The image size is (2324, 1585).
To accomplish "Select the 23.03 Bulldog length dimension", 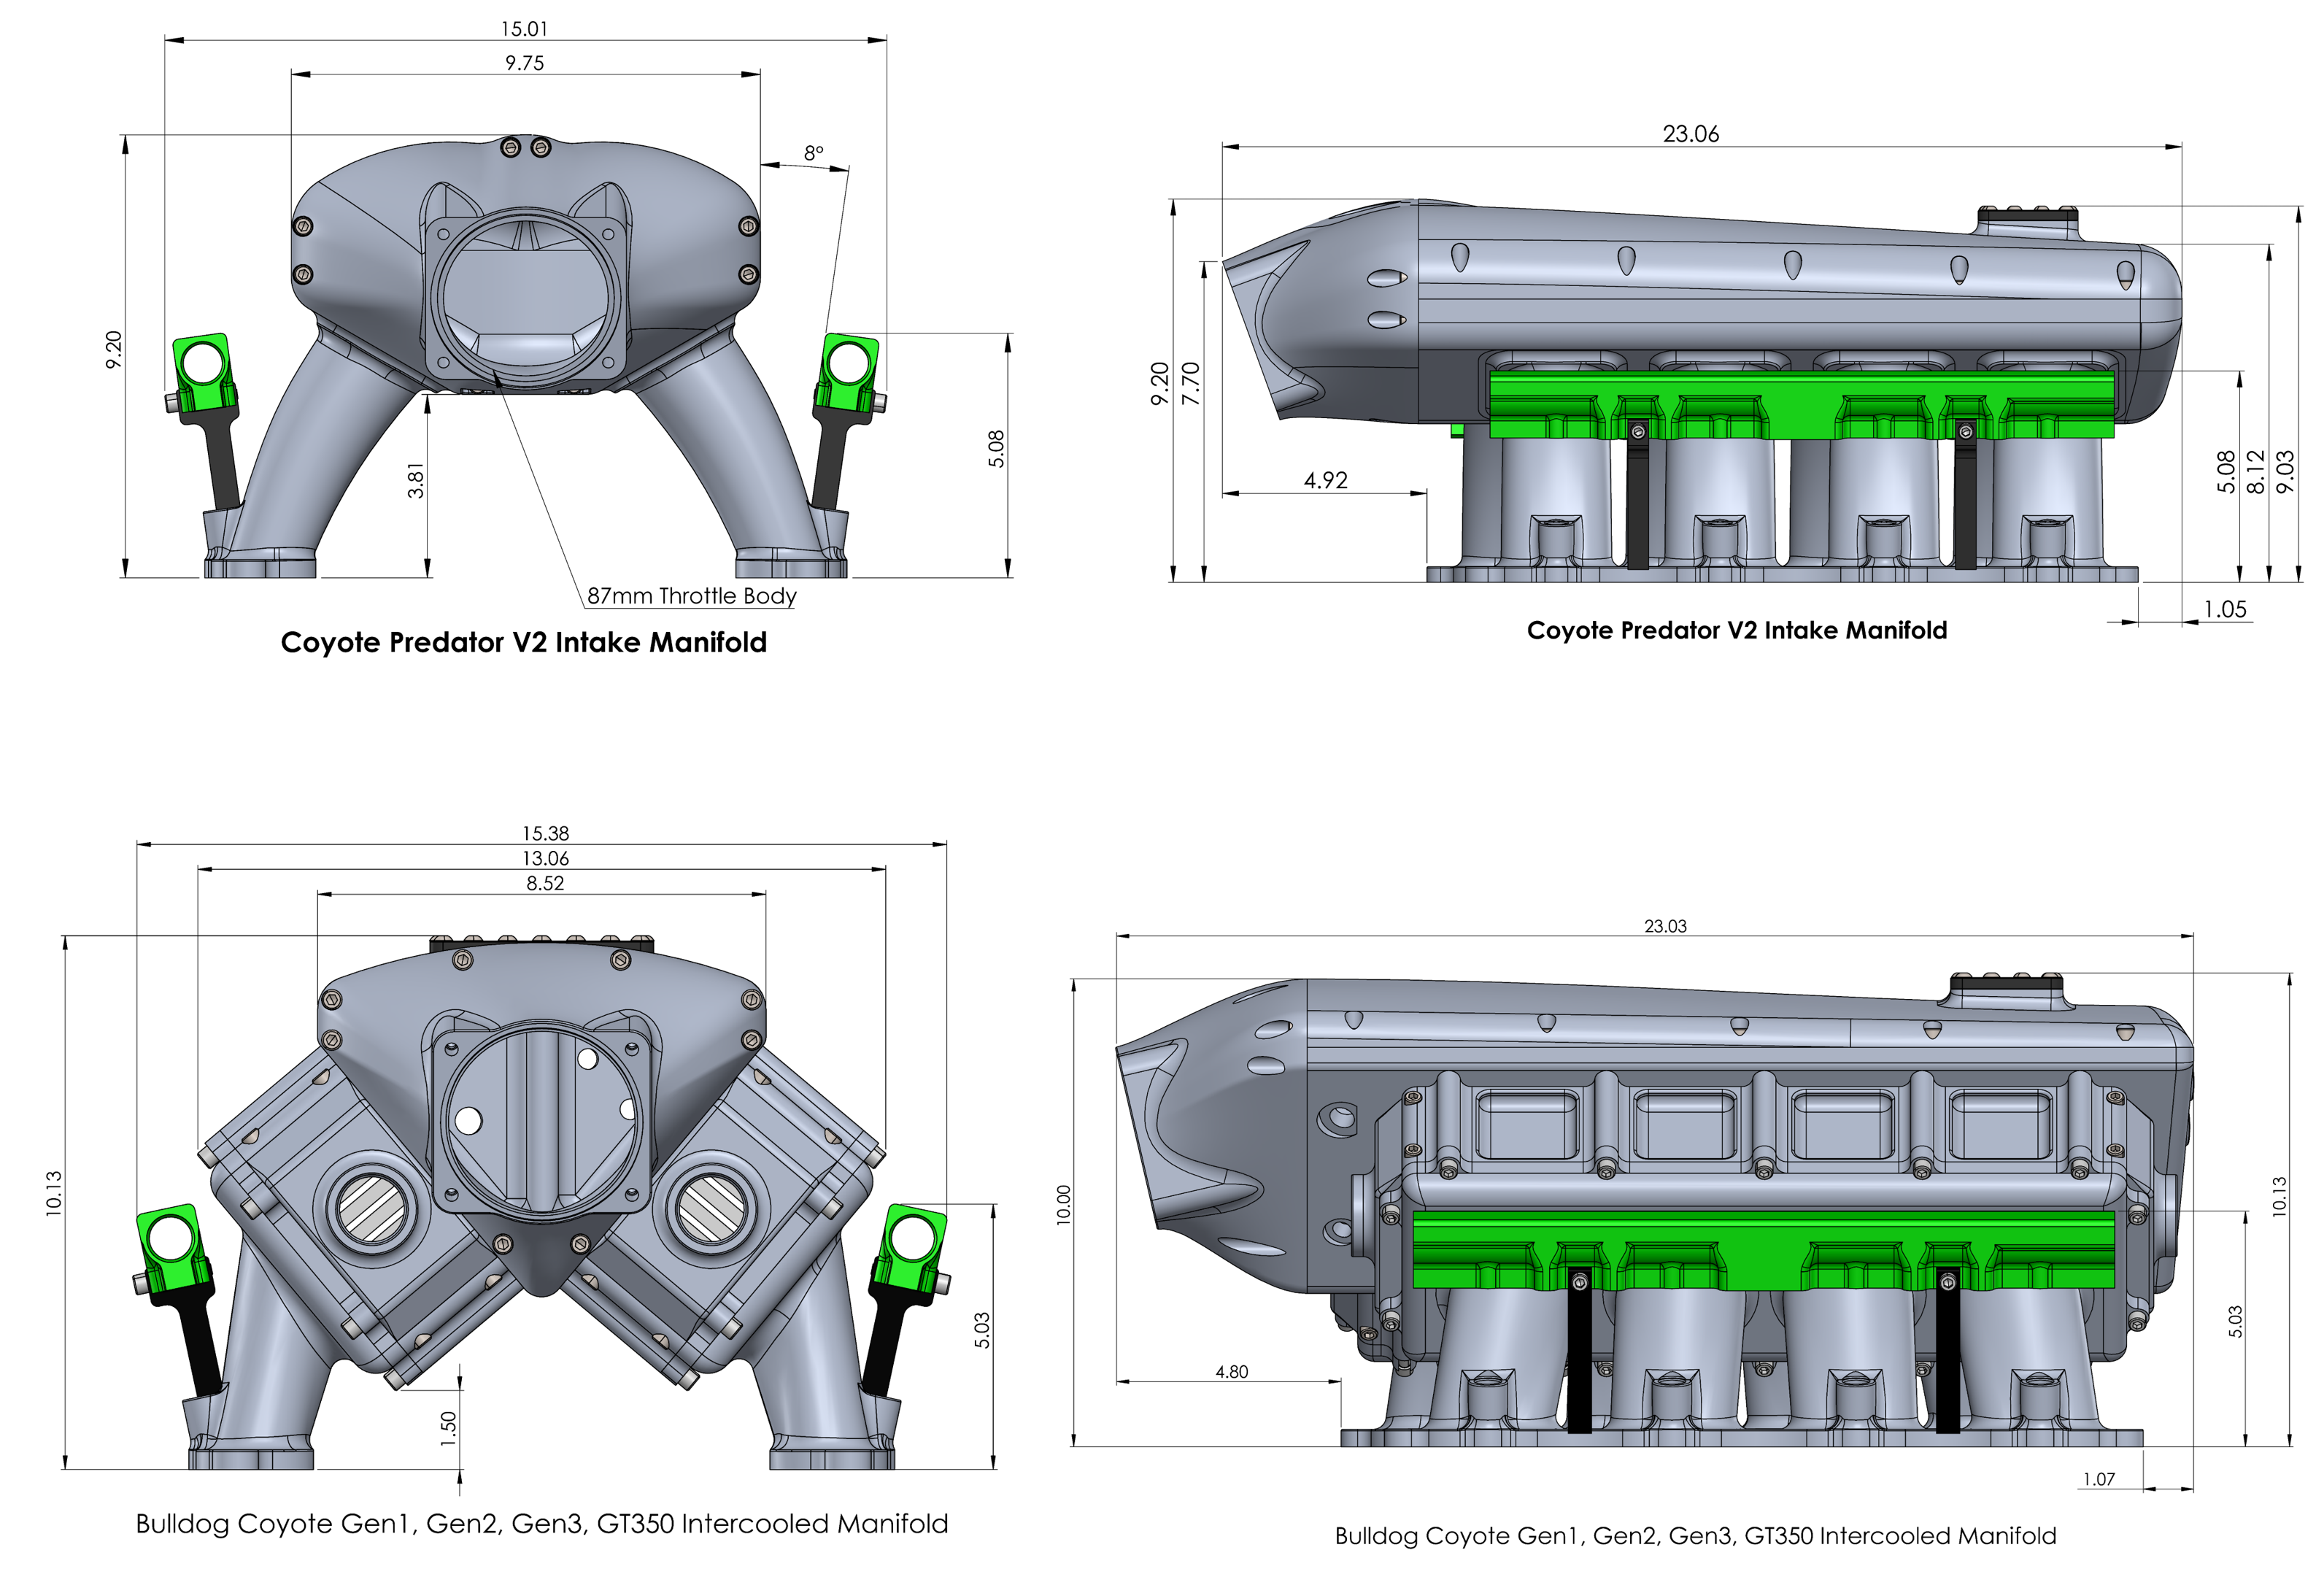I will (x=1665, y=926).
